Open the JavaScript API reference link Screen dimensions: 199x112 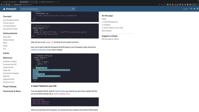coord(8,67)
